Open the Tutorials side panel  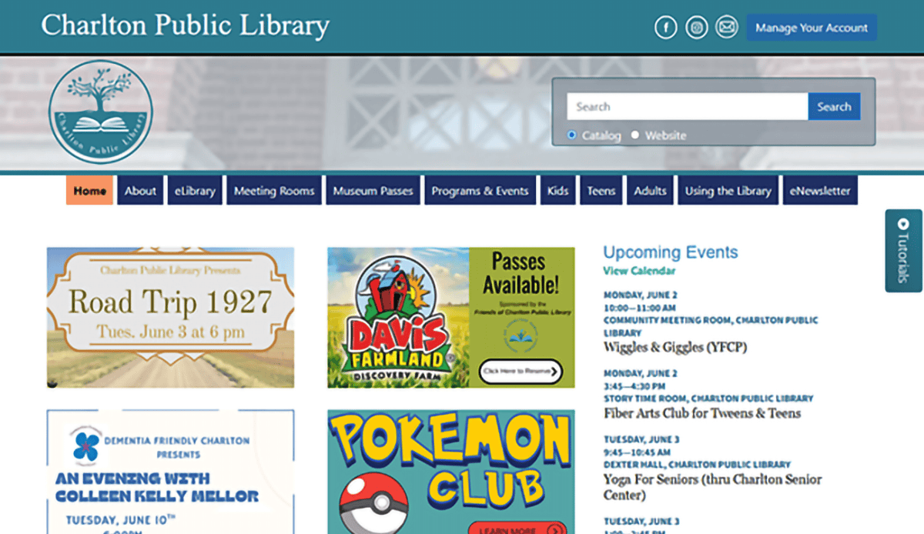point(902,251)
